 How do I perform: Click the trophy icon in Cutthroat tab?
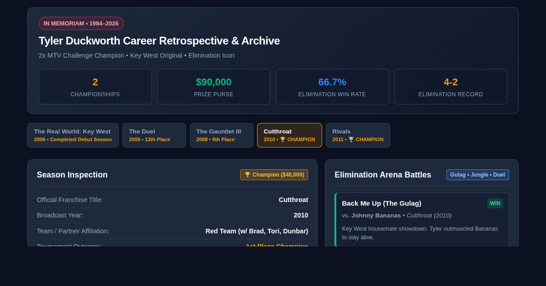[x=283, y=139]
